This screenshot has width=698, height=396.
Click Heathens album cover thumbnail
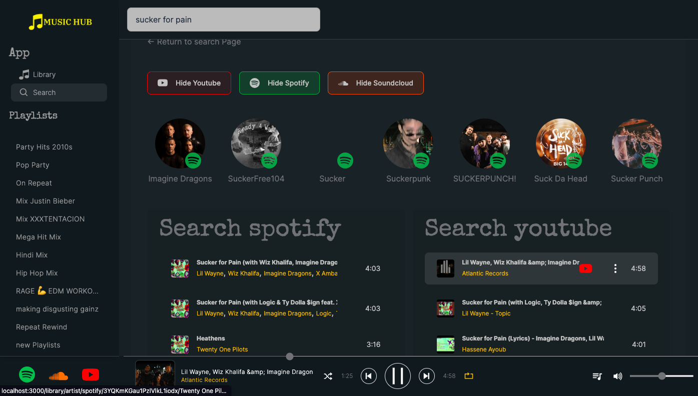coord(180,344)
